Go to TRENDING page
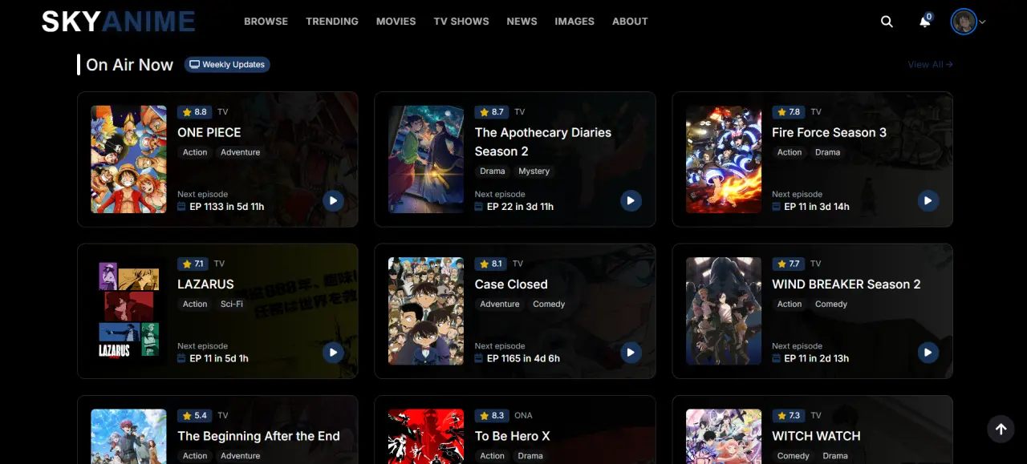1027x464 pixels. tap(332, 22)
